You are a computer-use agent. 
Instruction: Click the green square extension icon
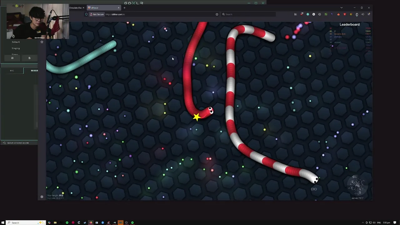[326, 14]
